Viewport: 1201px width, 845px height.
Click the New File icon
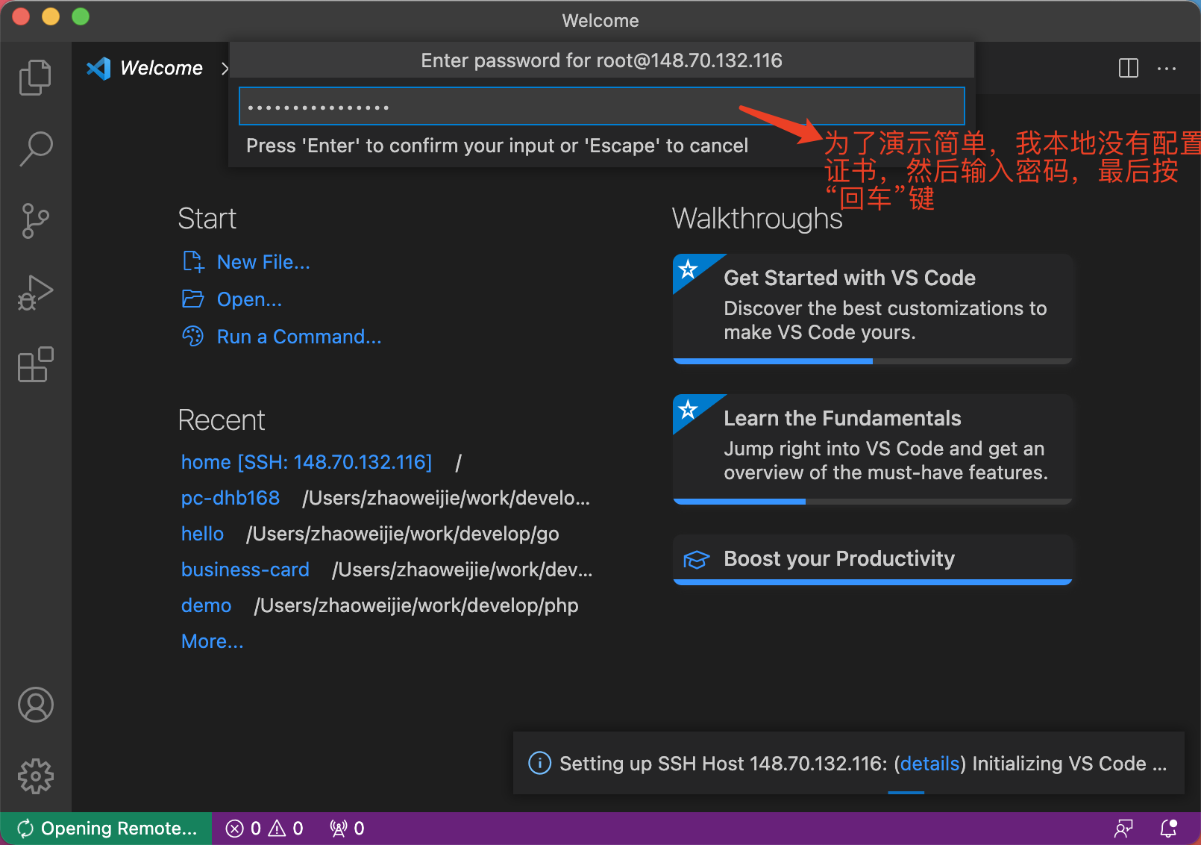click(193, 261)
